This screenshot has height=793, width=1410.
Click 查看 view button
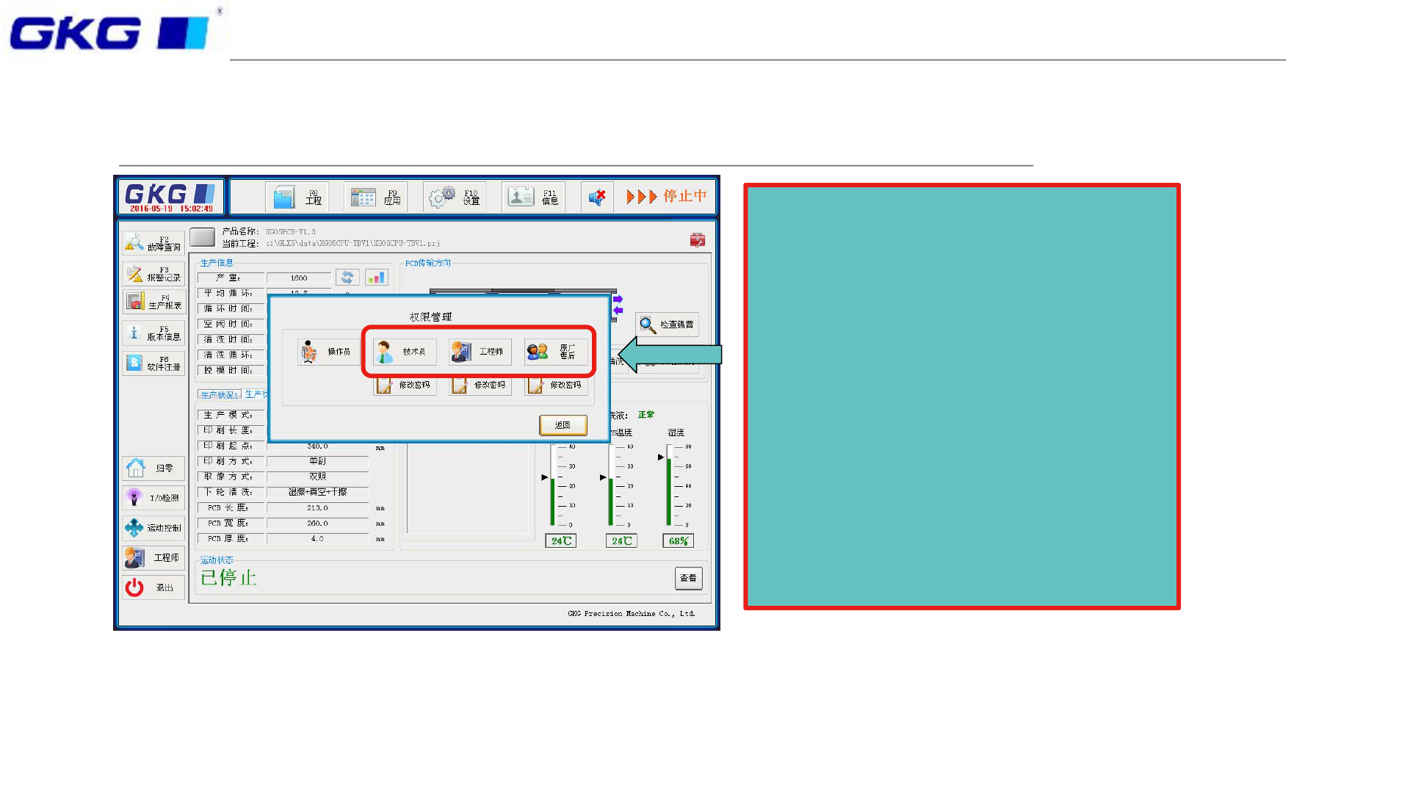point(688,579)
